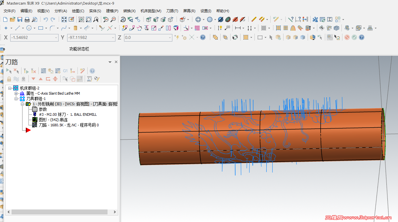Open a file using the folder icon
Screen dimensions: 398x222
point(13,19)
